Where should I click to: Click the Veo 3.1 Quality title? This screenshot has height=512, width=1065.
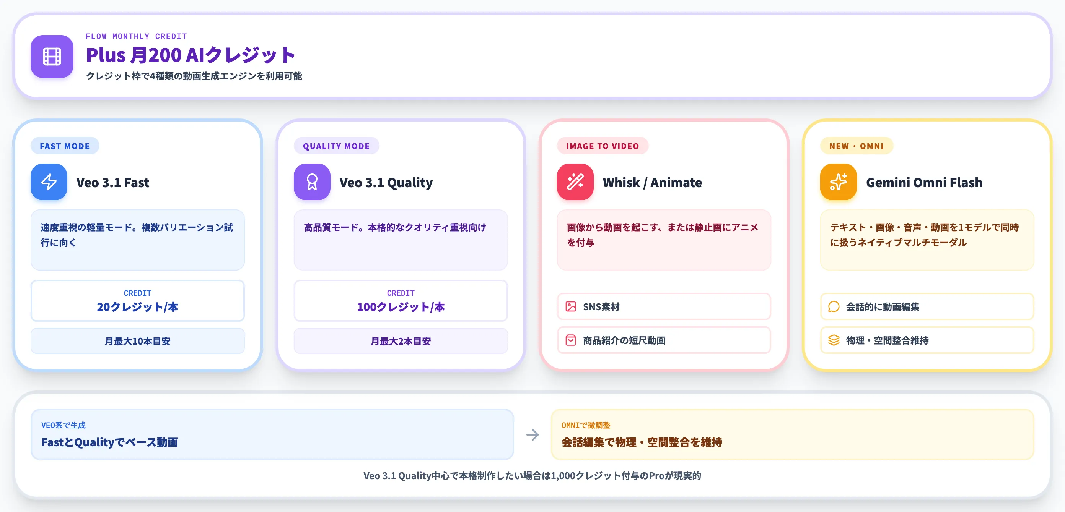pyautogui.click(x=386, y=183)
